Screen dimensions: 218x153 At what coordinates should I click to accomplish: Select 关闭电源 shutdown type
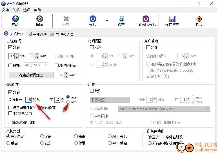[x=8, y=136]
